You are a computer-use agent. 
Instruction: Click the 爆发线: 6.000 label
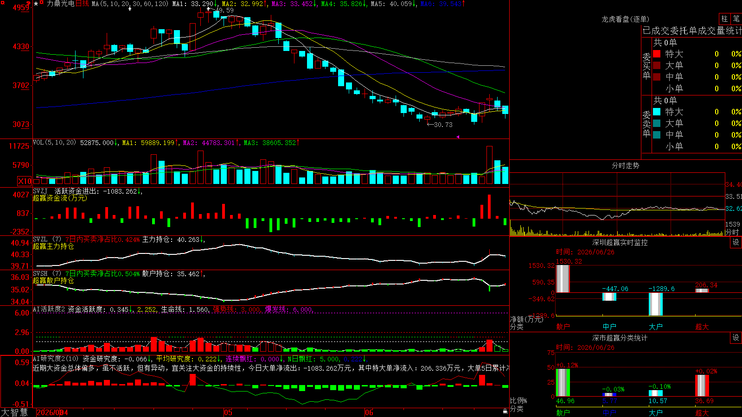pos(289,310)
